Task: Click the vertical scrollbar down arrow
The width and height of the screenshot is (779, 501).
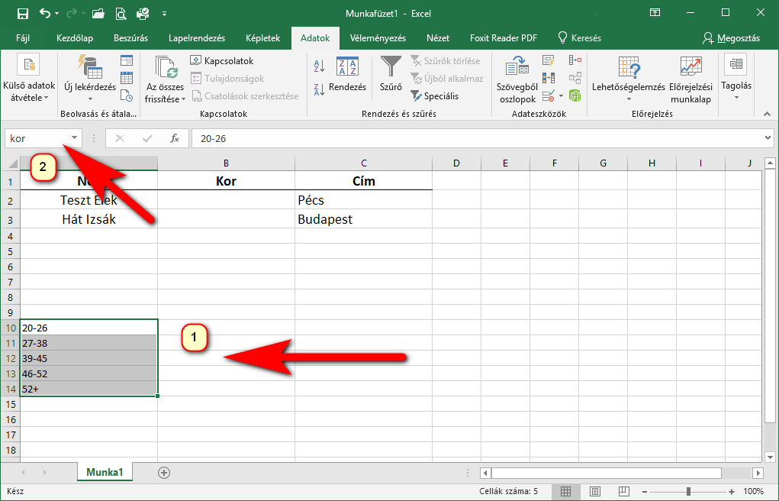Action: [x=770, y=457]
